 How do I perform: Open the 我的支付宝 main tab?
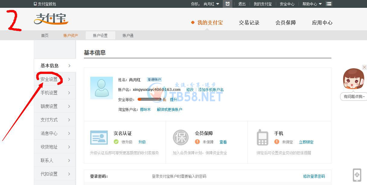click(x=210, y=23)
